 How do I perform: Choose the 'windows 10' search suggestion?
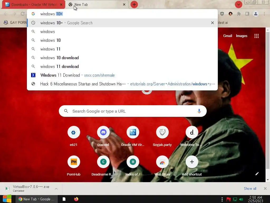coord(122,40)
